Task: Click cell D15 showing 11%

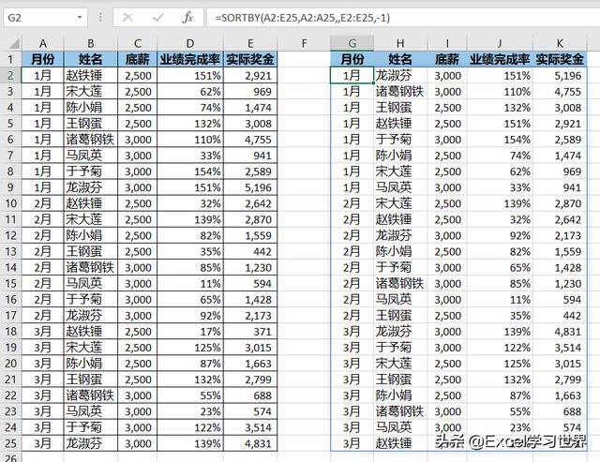Action: [190, 283]
